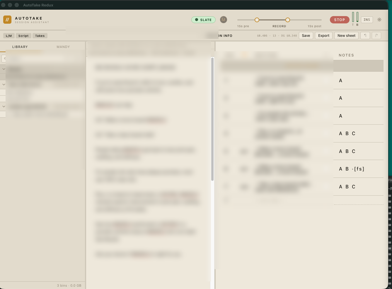The height and width of the screenshot is (289, 392).
Task: Toggle the SLATE indicator
Action: click(203, 20)
